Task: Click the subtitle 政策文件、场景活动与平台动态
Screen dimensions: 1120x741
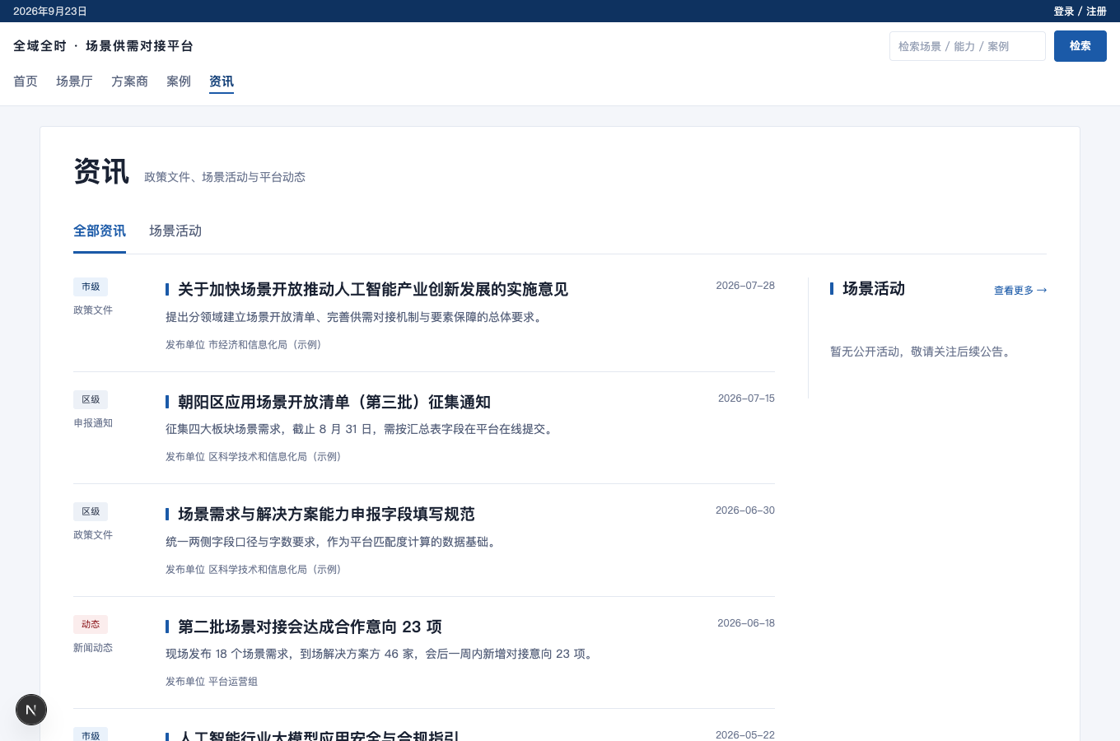Action: click(225, 177)
